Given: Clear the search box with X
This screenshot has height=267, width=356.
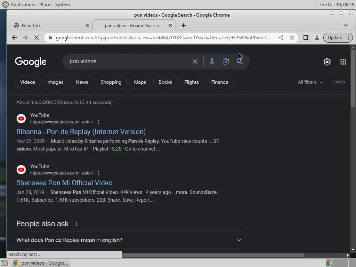Looking at the screenshot, I should pyautogui.click(x=195, y=62).
